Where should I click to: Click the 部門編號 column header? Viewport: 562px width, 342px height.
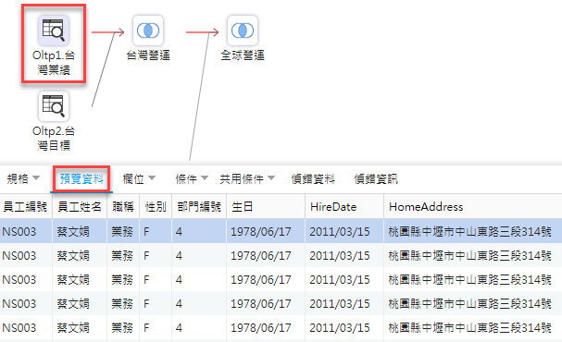199,206
